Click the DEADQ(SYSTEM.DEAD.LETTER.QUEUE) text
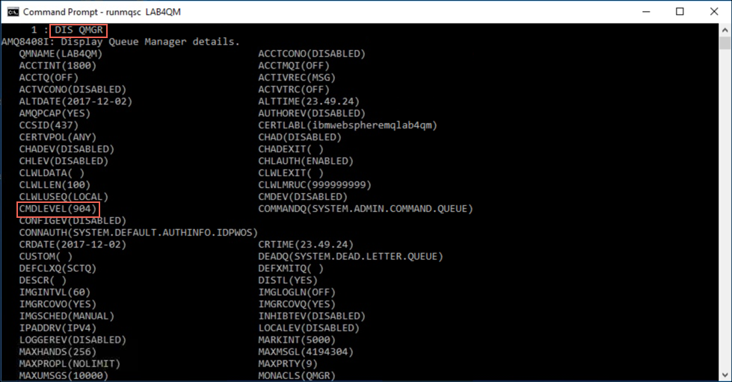 tap(351, 257)
